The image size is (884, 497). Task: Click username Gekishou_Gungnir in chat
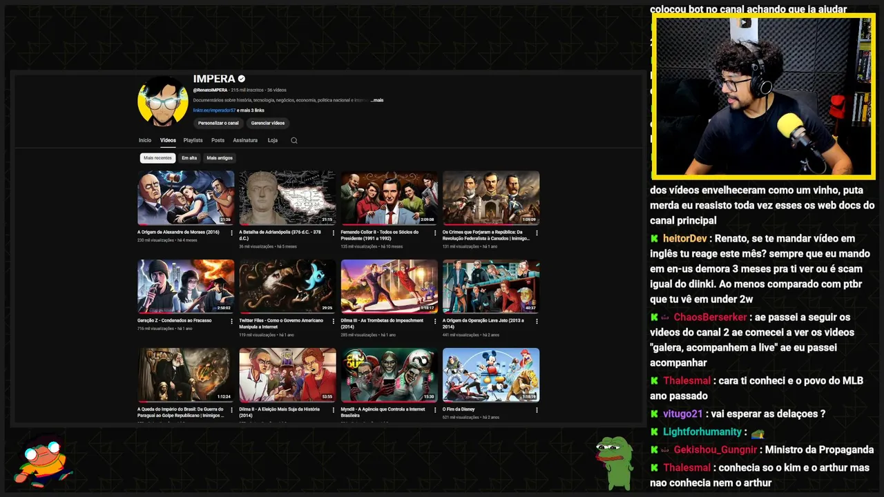pos(715,450)
